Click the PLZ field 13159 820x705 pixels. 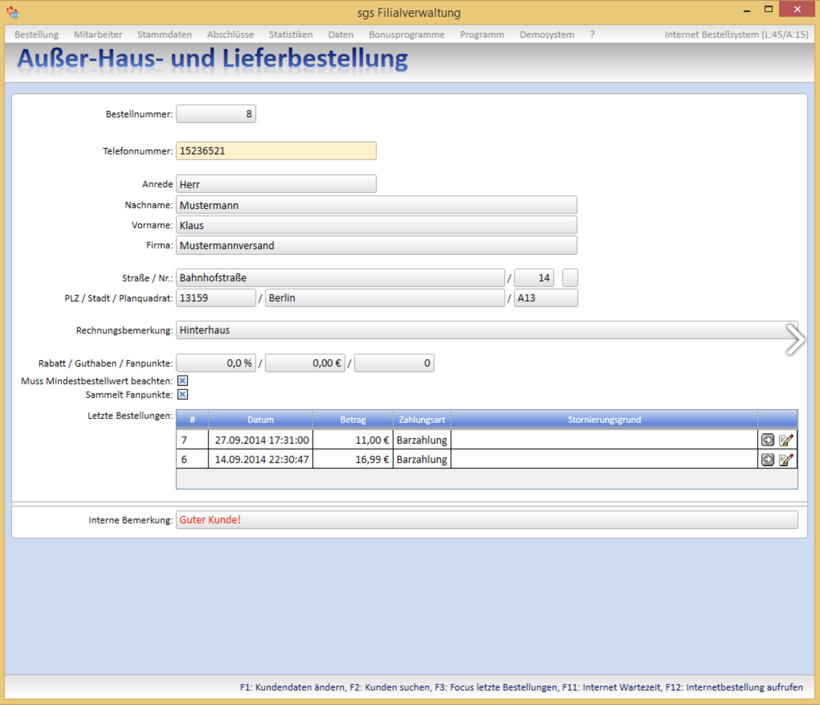point(216,298)
